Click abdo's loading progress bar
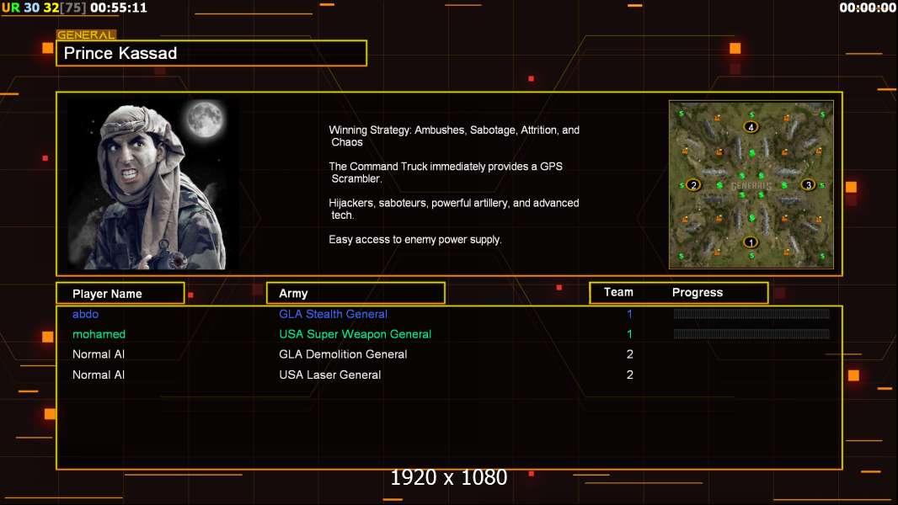 (751, 314)
